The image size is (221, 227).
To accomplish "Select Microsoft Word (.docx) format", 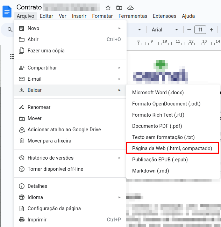I will (x=158, y=93).
